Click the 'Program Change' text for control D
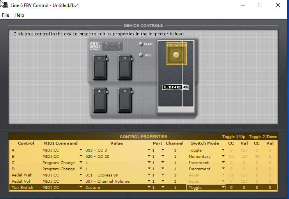The width and height of the screenshot is (289, 199). [59, 169]
